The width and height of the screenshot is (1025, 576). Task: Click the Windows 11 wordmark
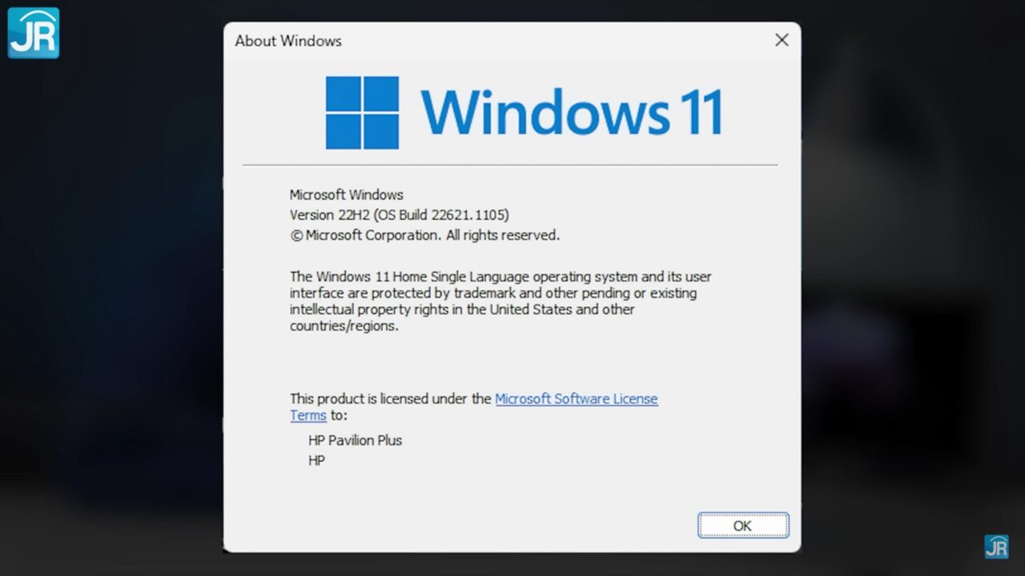572,112
